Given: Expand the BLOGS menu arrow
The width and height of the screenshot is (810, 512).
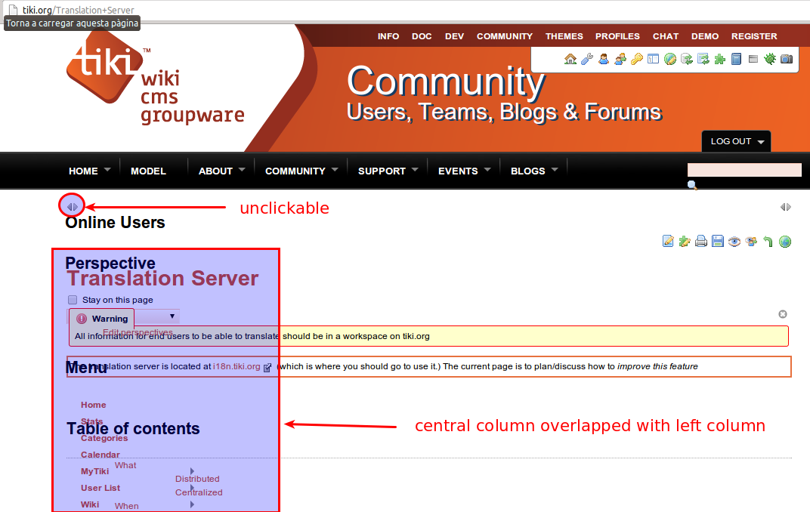Looking at the screenshot, I should pyautogui.click(x=555, y=169).
